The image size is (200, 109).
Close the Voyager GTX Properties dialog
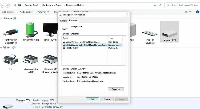tap(127, 15)
